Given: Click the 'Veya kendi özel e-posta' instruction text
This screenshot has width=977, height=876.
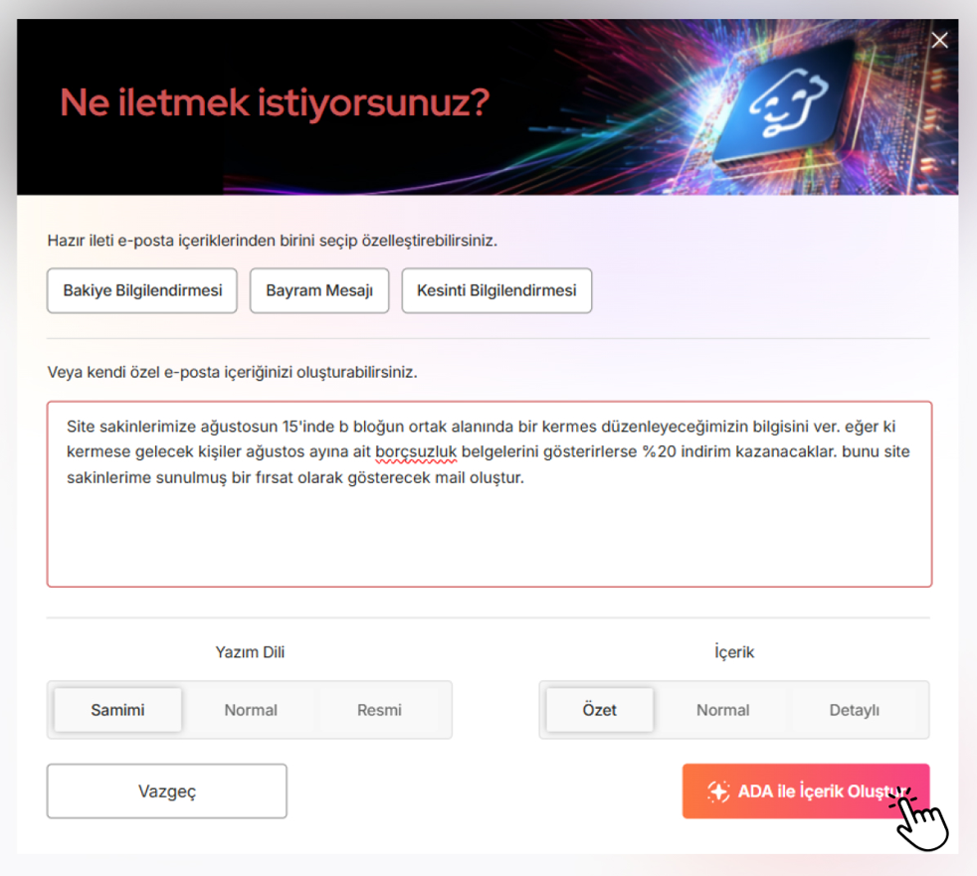Looking at the screenshot, I should pos(233,372).
